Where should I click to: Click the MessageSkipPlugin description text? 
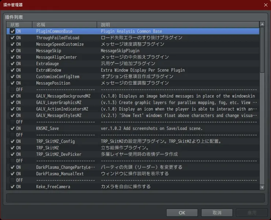coord(120,51)
